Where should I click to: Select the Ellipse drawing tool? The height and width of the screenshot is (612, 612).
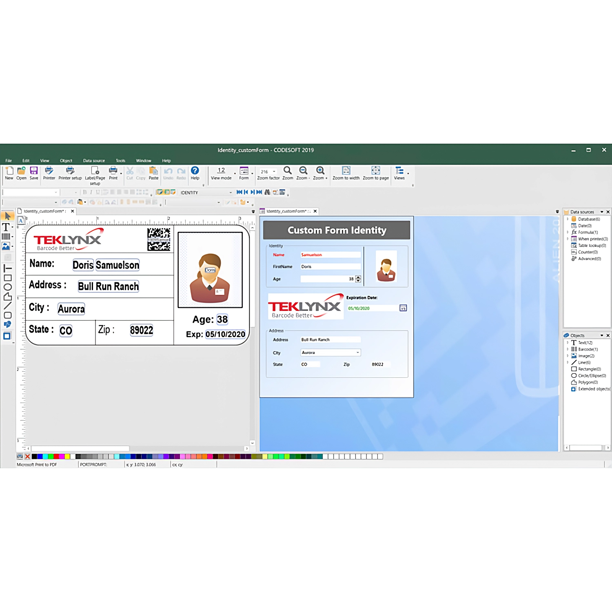pyautogui.click(x=7, y=287)
